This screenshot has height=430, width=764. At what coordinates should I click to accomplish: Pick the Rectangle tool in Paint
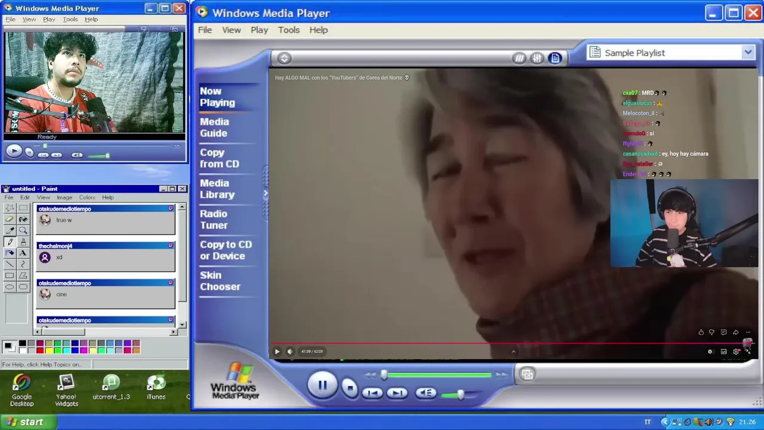(10, 275)
